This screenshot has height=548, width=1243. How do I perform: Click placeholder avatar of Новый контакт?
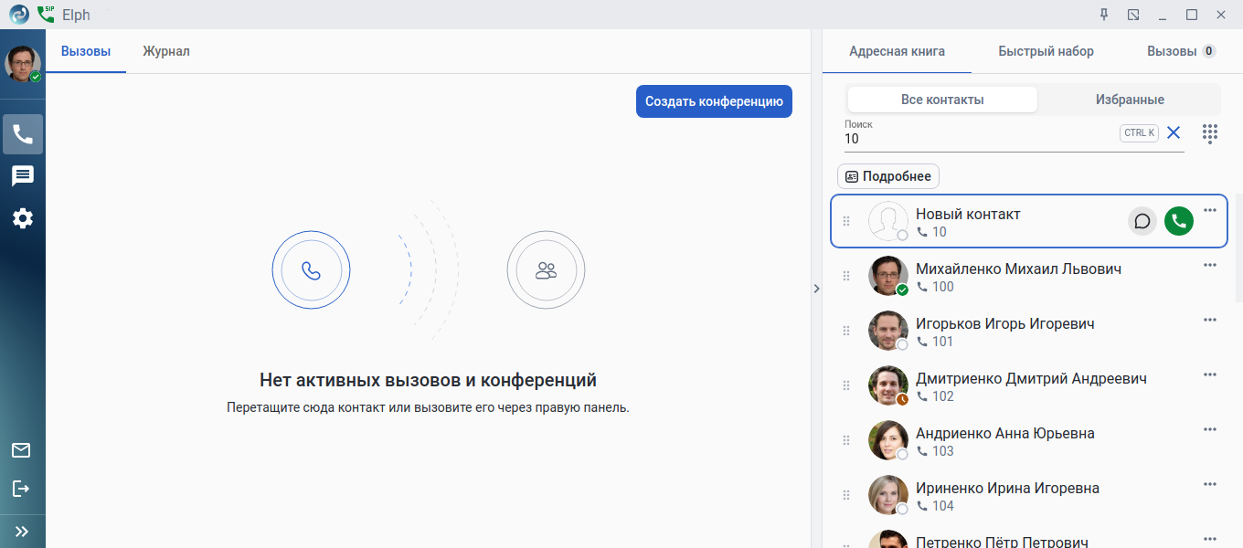[887, 221]
